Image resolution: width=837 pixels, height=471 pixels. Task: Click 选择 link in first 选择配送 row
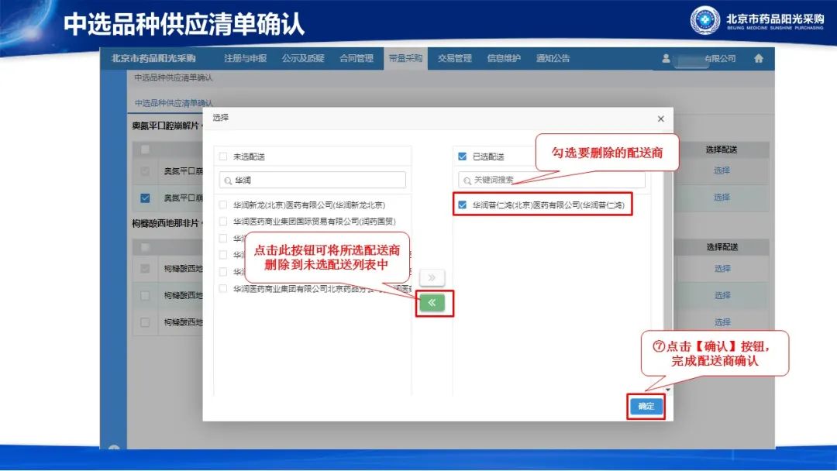(722, 170)
